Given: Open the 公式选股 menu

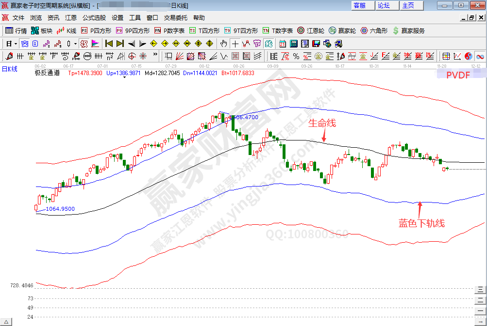Looking at the screenshot, I should pyautogui.click(x=94, y=18).
